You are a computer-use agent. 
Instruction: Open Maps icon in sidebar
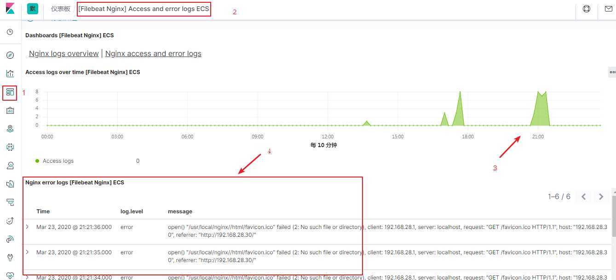tap(10, 129)
